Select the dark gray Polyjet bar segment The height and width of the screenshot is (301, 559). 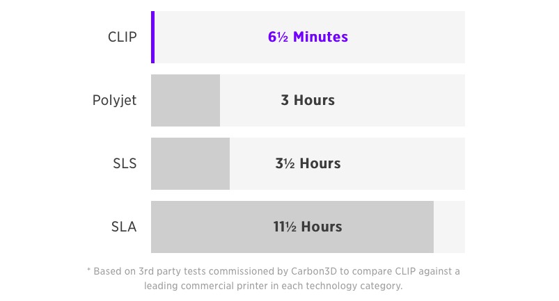[x=185, y=100]
